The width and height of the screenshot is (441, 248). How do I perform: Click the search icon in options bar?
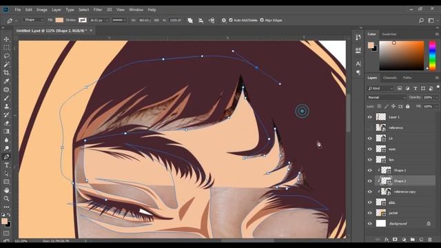tap(421, 20)
